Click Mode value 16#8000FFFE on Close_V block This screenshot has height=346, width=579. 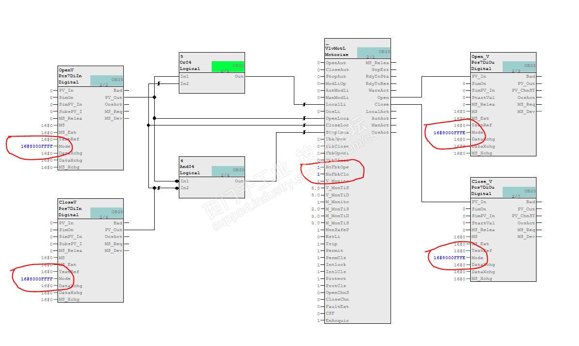449,258
